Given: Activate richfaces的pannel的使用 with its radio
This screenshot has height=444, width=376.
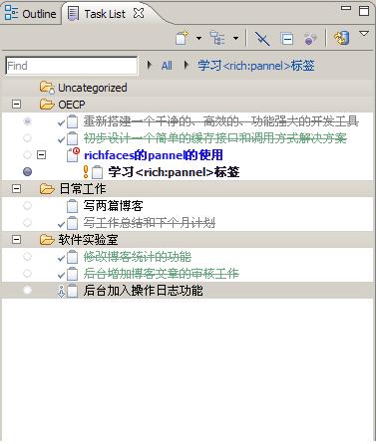Looking at the screenshot, I should [27, 154].
